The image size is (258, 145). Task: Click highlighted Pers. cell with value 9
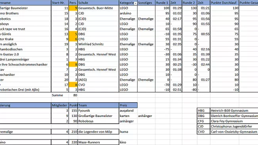[73, 8]
